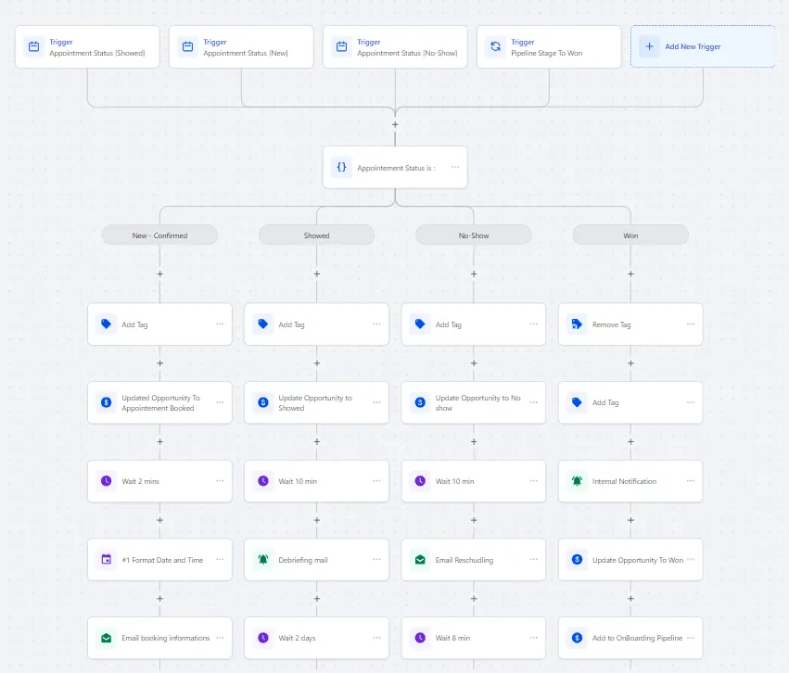Image resolution: width=789 pixels, height=673 pixels.
Task: Select the Showed branch label
Action: 316,235
